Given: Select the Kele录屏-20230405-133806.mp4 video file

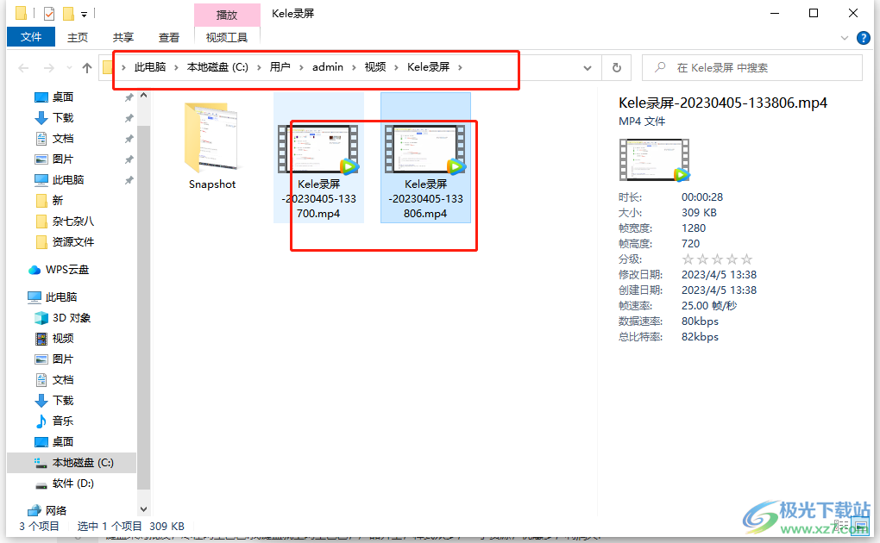Looking at the screenshot, I should [x=425, y=159].
